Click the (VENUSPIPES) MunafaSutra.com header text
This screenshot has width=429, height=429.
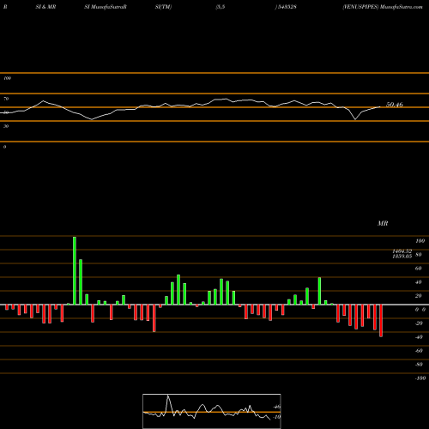[x=383, y=7]
